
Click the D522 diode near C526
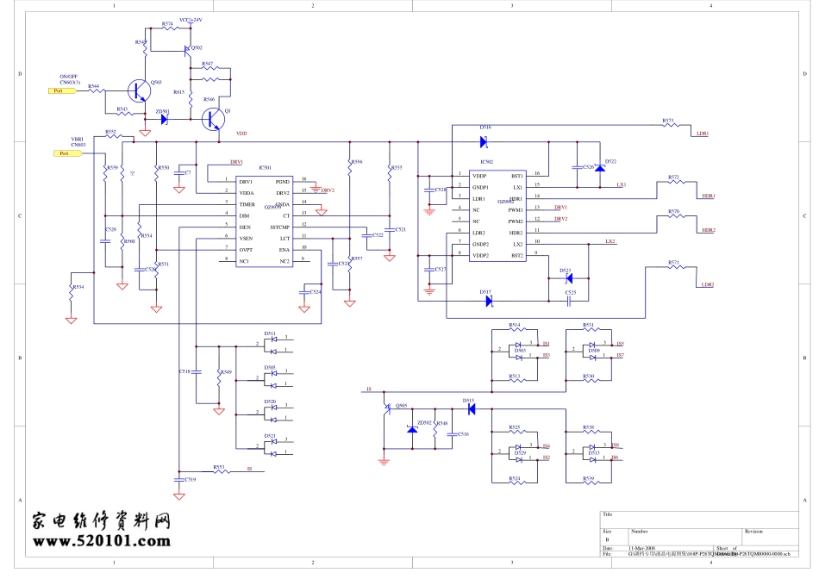tap(600, 167)
